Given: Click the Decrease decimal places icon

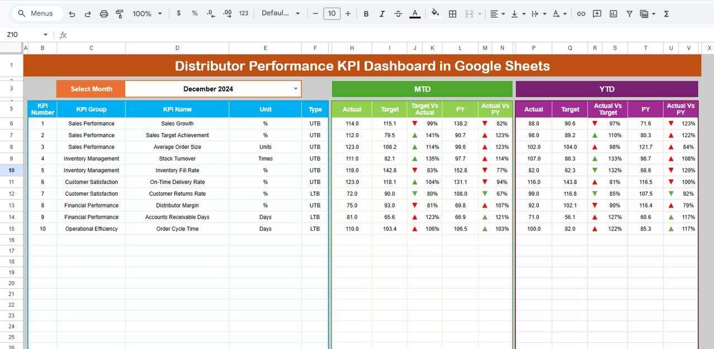Looking at the screenshot, I should click(210, 13).
